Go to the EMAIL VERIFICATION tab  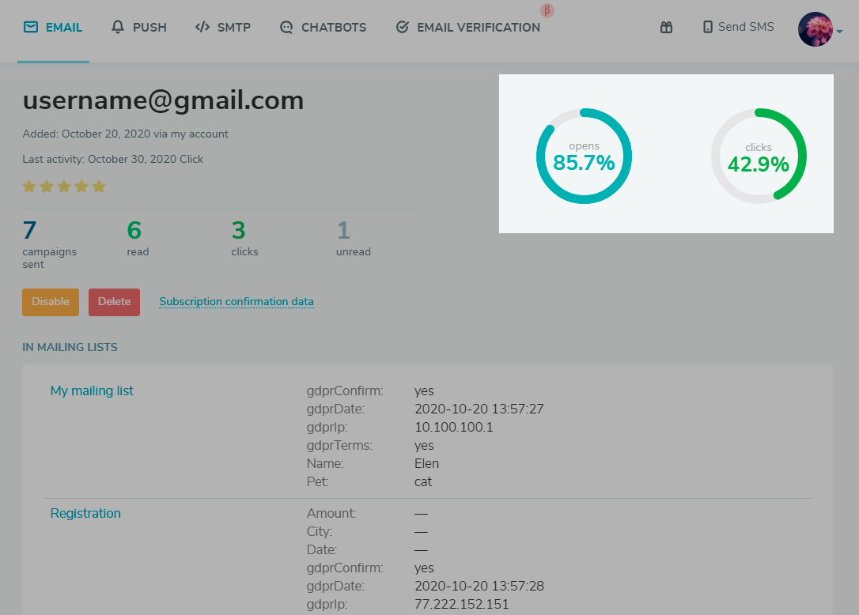coord(478,27)
